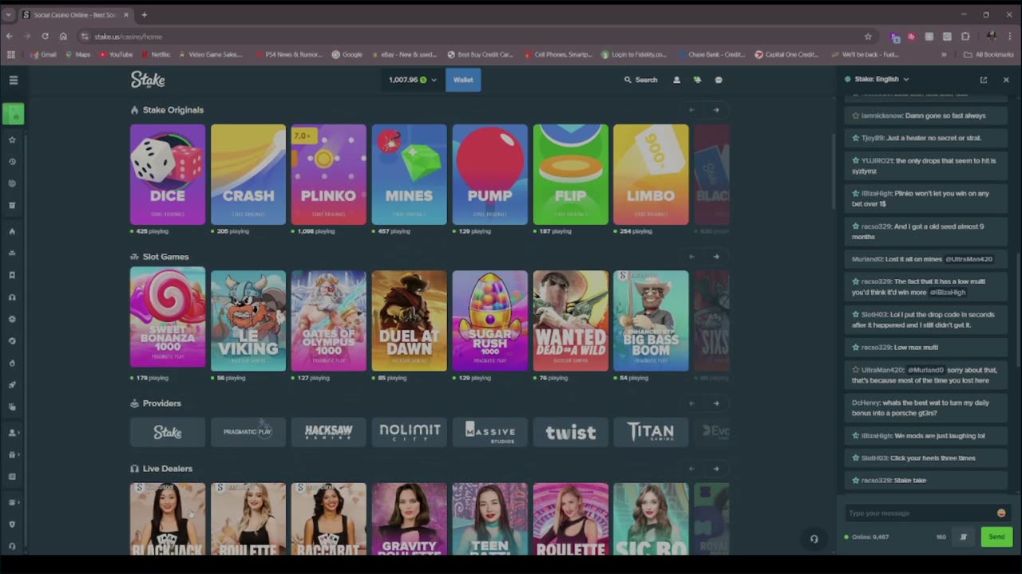This screenshot has width=1022, height=574.
Task: Expand Stake: English chat room dropdown
Action: pyautogui.click(x=905, y=79)
